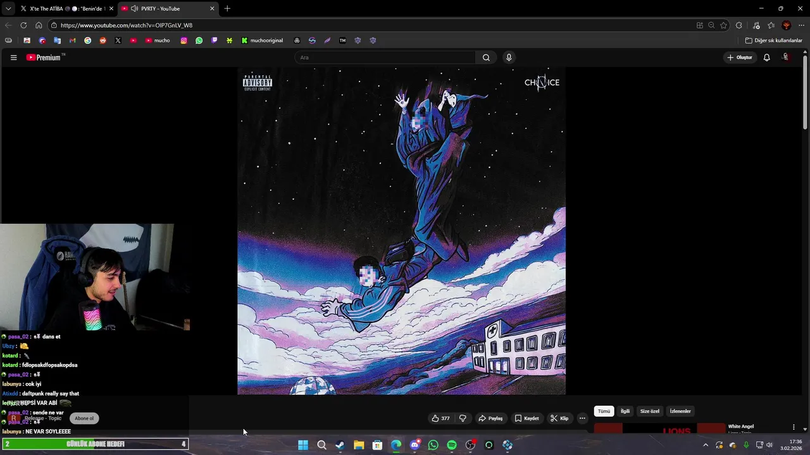This screenshot has width=810, height=455.
Task: Show hidden system tray icons chevron
Action: [706, 445]
